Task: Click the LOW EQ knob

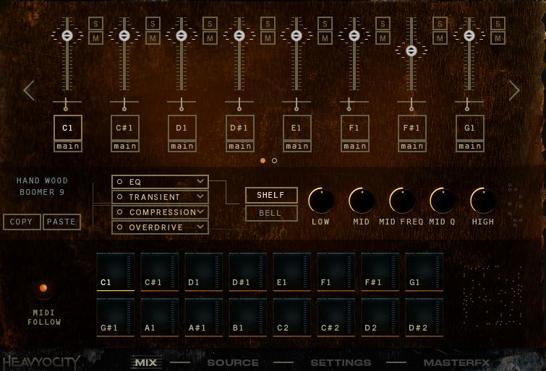Action: pos(320,200)
